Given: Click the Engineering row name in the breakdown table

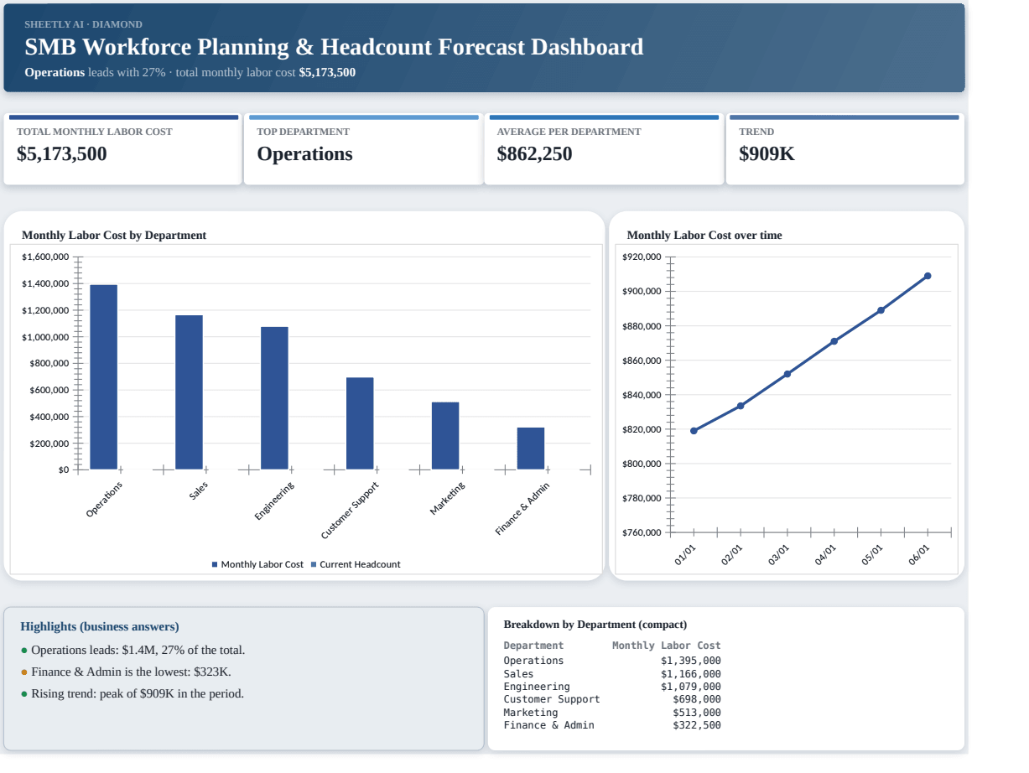Looking at the screenshot, I should 537,687.
